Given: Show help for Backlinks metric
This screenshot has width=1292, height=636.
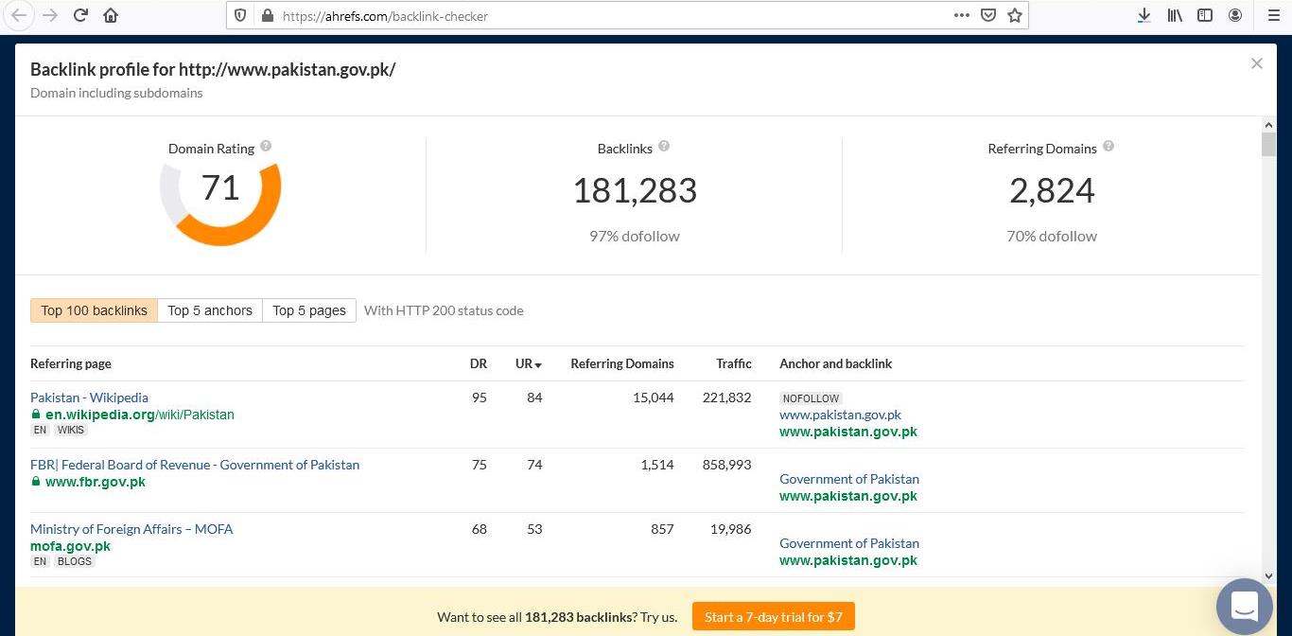Looking at the screenshot, I should click(x=664, y=146).
